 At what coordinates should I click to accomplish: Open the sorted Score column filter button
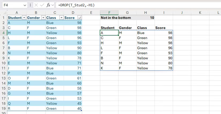coord(79,18)
